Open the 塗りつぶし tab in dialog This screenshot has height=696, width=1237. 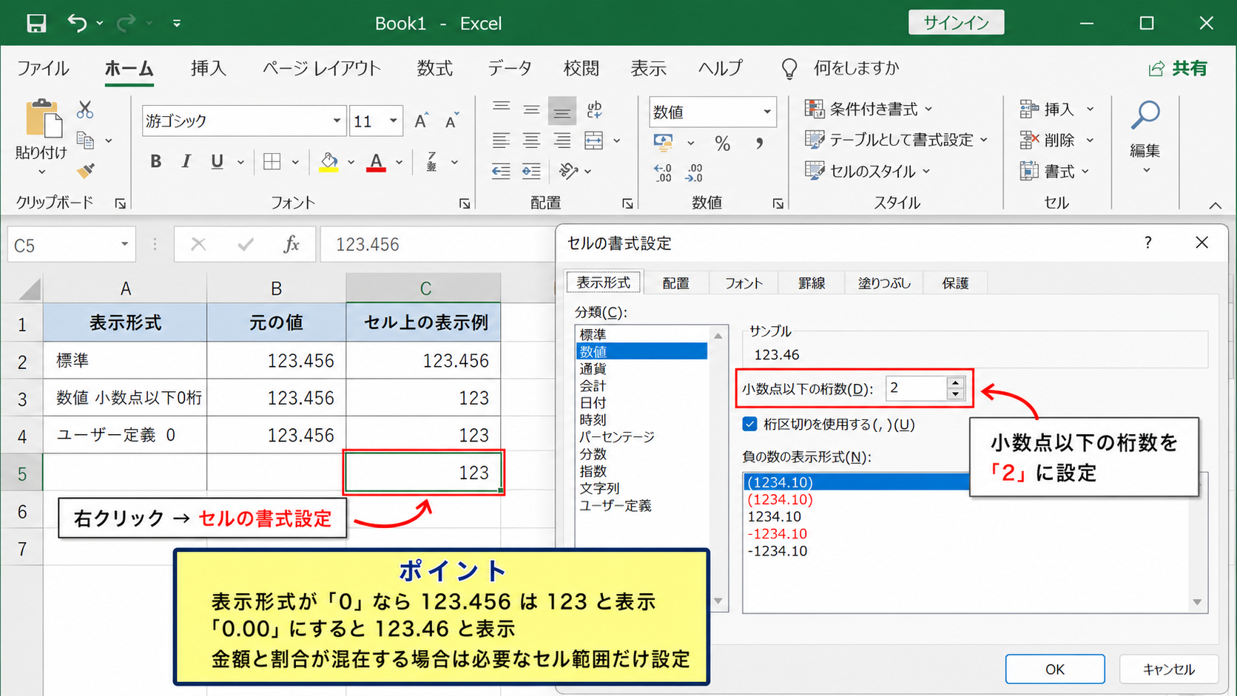[x=884, y=283]
